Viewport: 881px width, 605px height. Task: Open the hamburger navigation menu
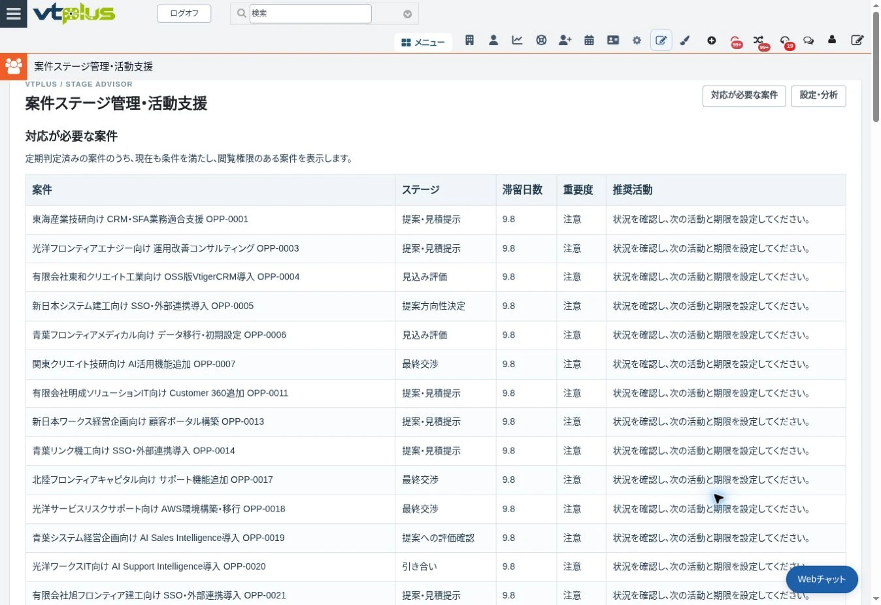[x=14, y=14]
